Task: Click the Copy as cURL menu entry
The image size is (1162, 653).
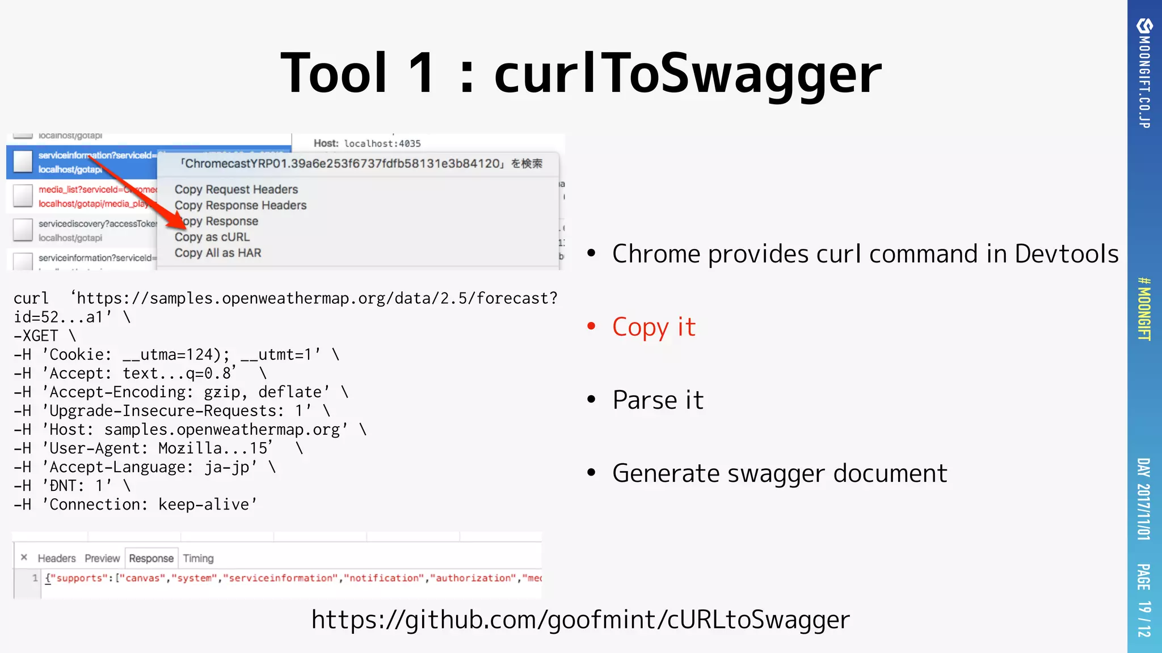Action: (x=212, y=237)
